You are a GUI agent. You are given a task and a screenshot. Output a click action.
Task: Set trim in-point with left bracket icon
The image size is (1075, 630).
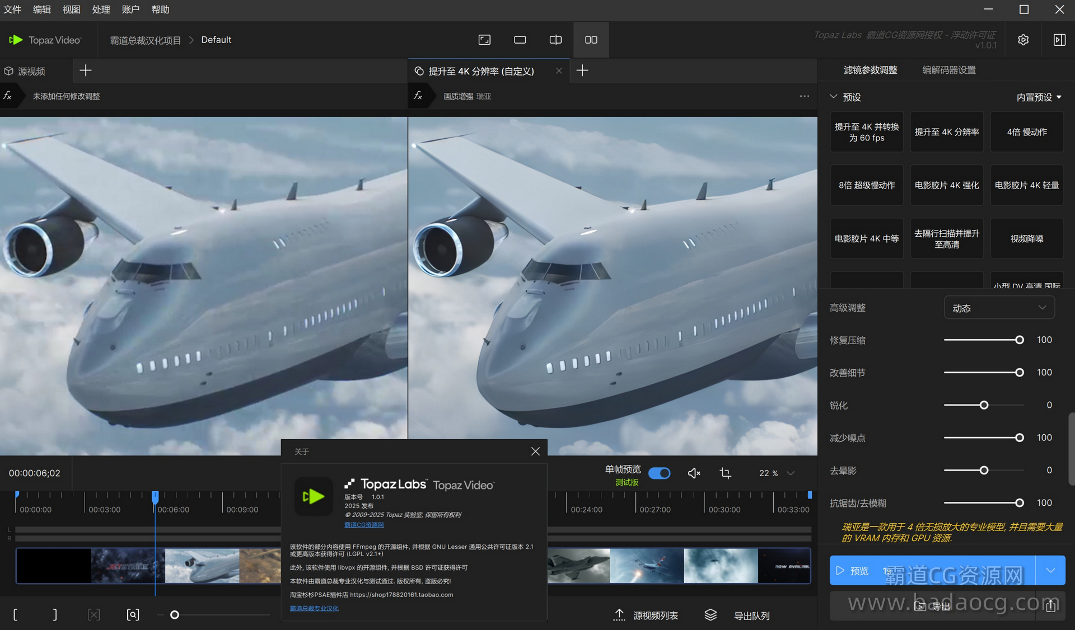click(x=15, y=615)
